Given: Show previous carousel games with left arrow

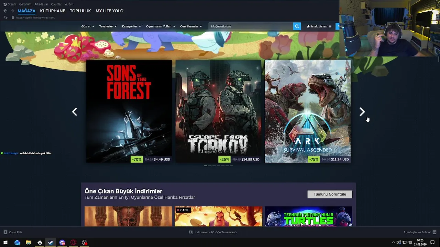Looking at the screenshot, I should point(75,112).
